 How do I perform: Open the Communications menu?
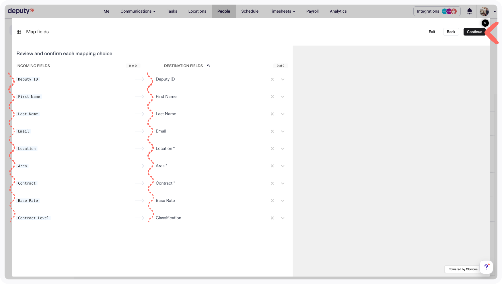138,11
